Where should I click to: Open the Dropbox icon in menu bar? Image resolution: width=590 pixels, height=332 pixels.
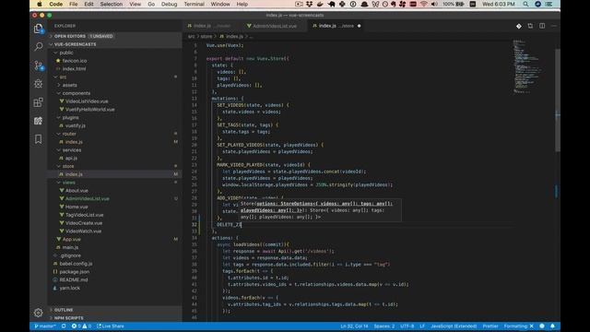pyautogui.click(x=310, y=4)
